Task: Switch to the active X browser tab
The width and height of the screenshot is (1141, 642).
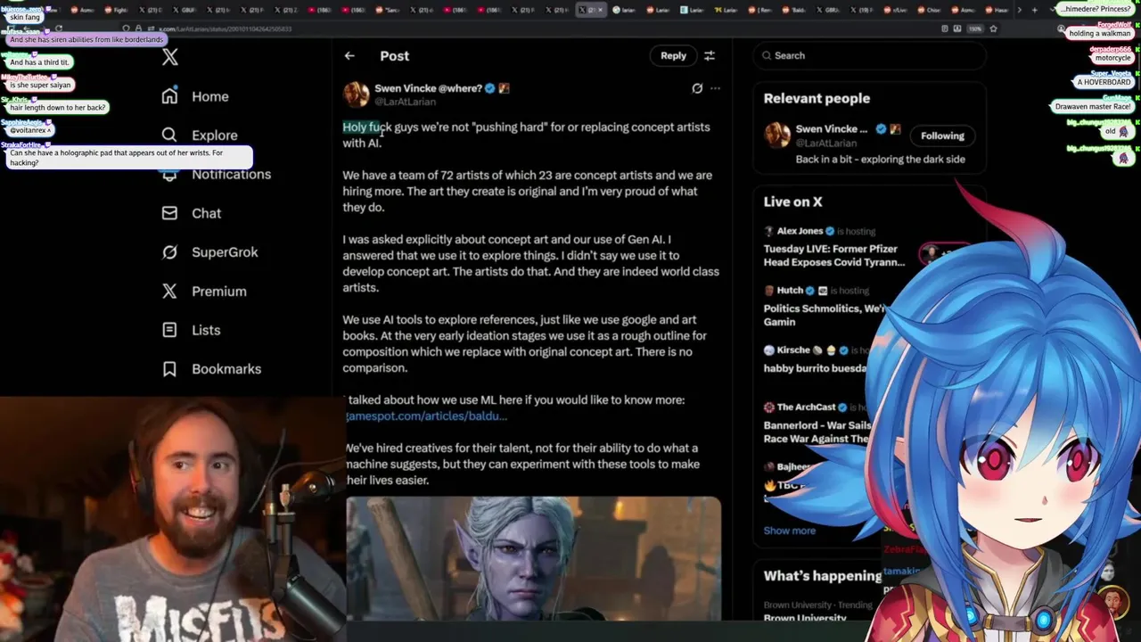Action: 588,10
